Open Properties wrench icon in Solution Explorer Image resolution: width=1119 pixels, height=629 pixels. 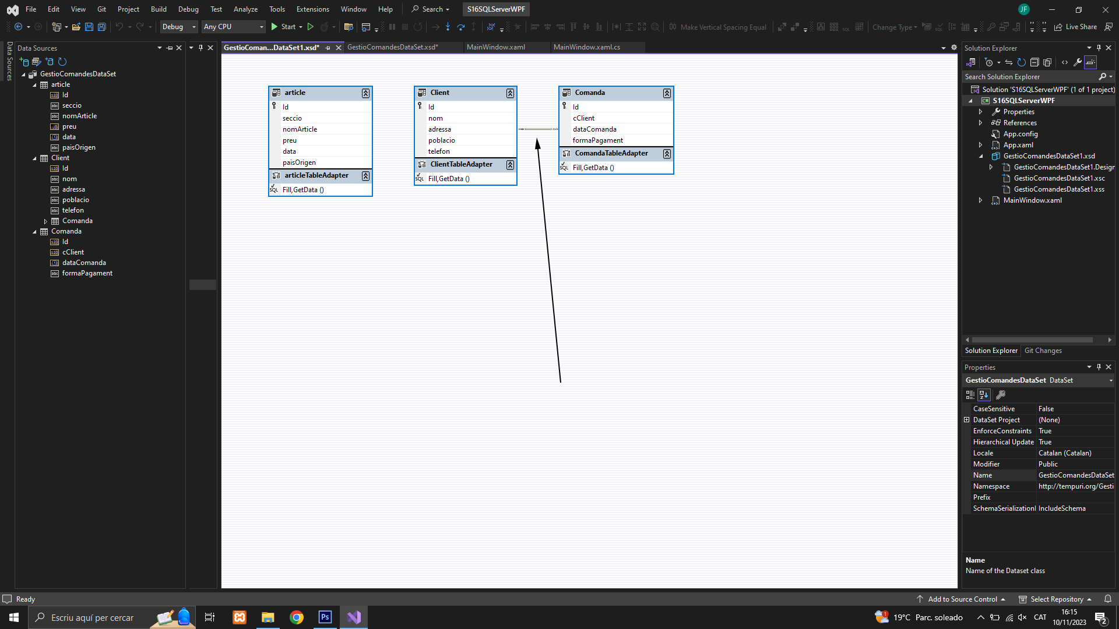[1078, 62]
